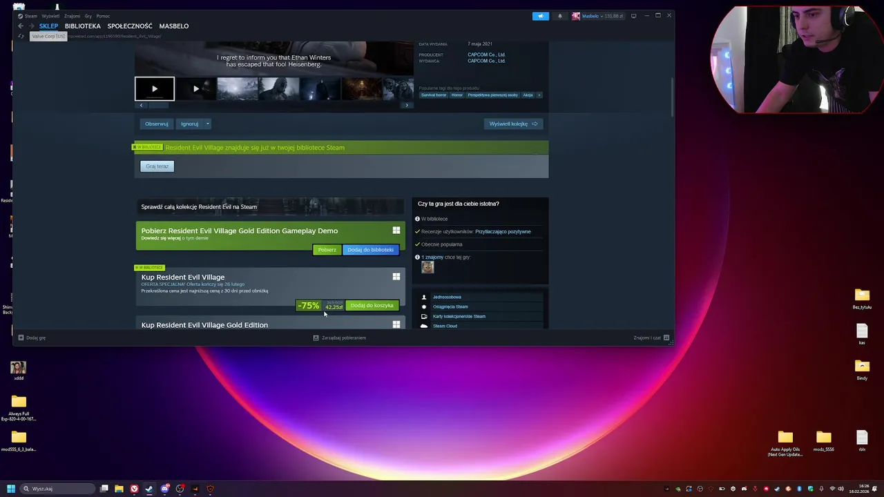This screenshot has width=884, height=497.
Task: Switch to the SPOŁECZNOŚĆ tab
Action: click(x=130, y=26)
